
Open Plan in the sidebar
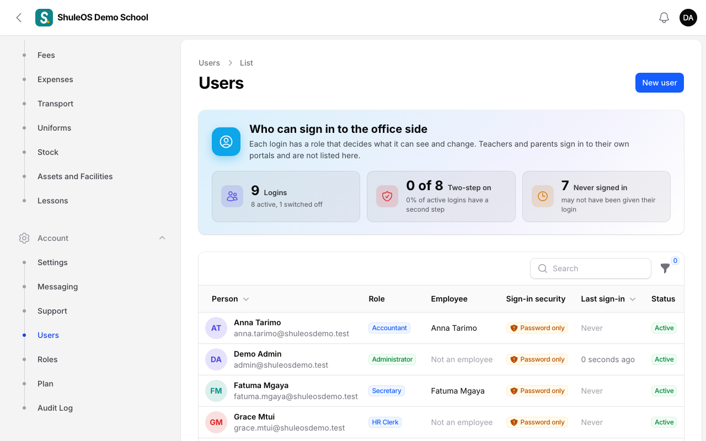[x=45, y=384]
